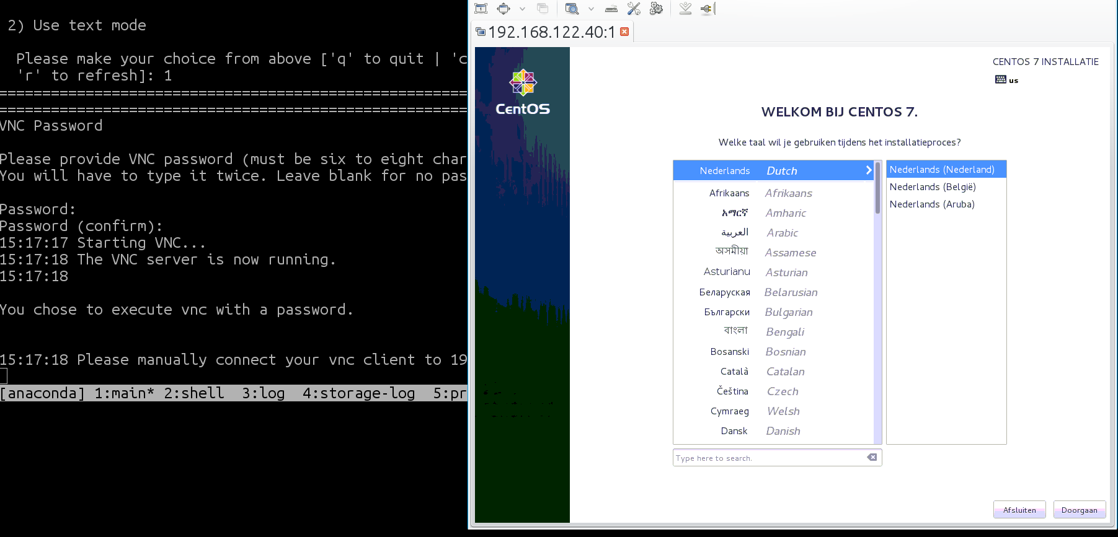The image size is (1118, 537).
Task: Switch to 3:log in the anaconda terminal bar
Action: 264,393
